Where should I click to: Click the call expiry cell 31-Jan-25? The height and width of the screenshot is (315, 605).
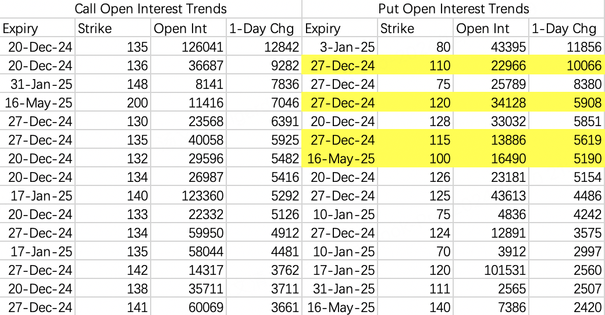(37, 84)
